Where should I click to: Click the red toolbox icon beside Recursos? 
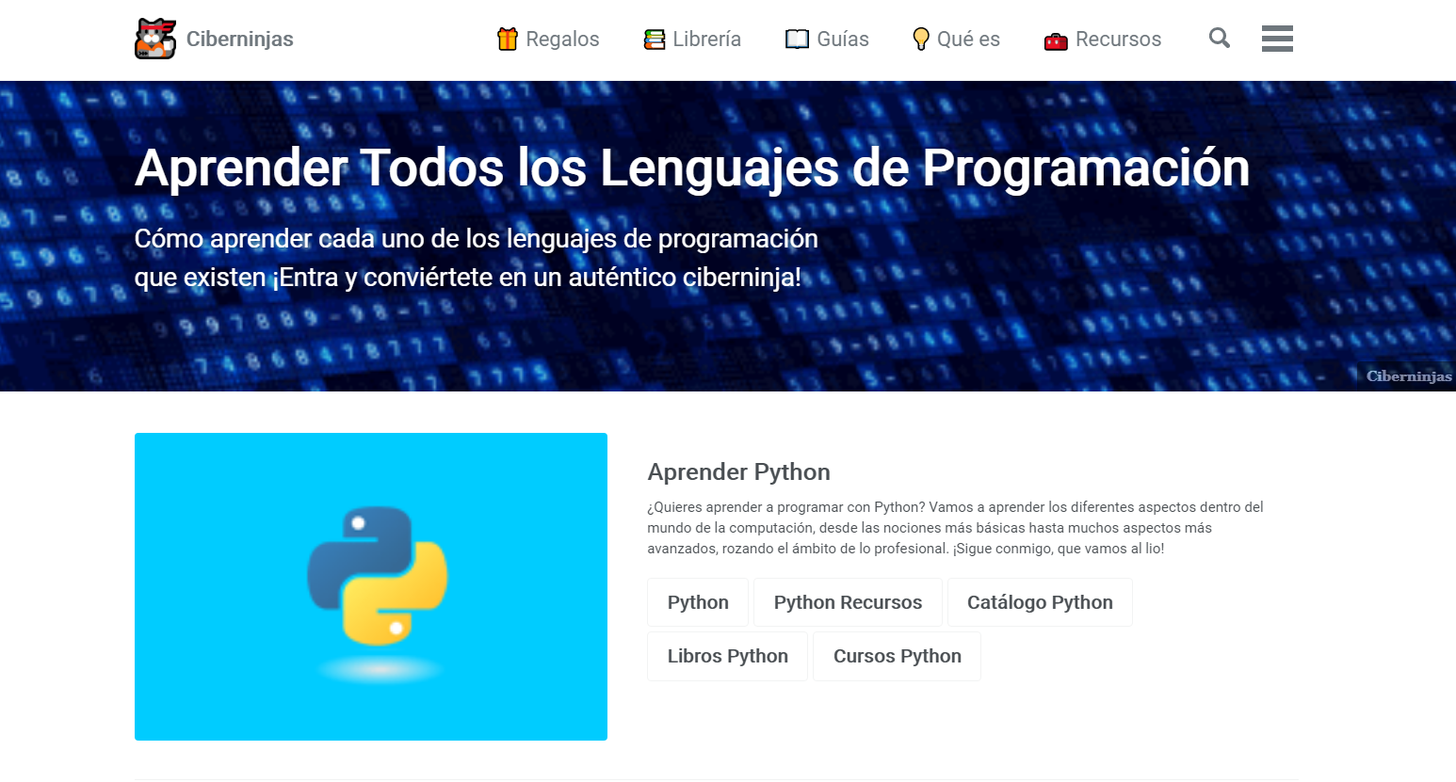pyautogui.click(x=1056, y=40)
